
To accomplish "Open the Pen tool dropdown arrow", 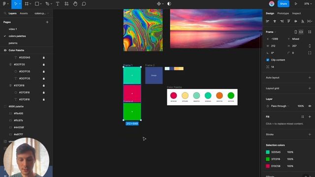I will (51, 4).
